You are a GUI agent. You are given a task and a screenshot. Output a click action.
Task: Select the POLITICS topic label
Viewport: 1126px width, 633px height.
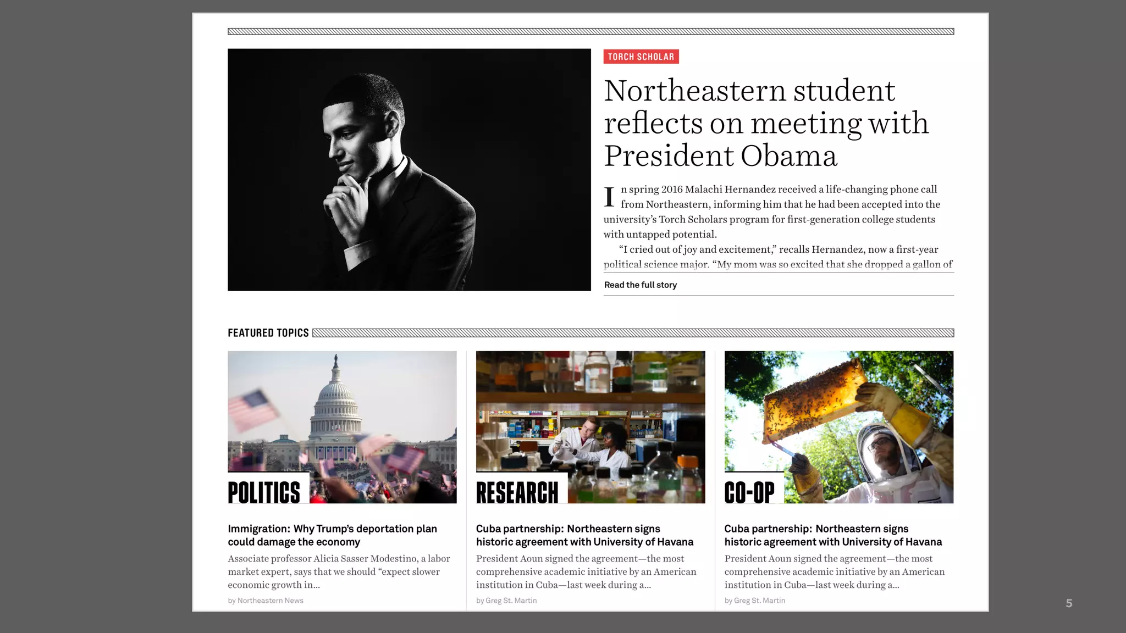point(264,492)
